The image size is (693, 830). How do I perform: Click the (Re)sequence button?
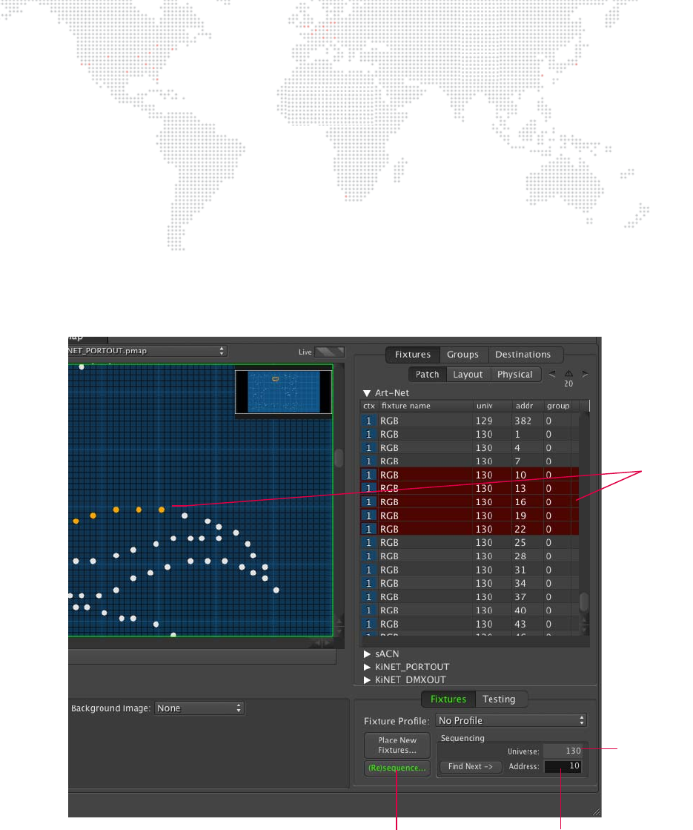[397, 768]
